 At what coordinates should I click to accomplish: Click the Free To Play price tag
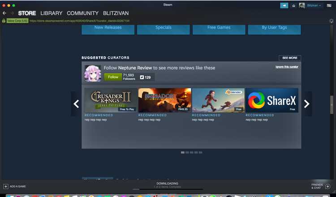(127, 109)
